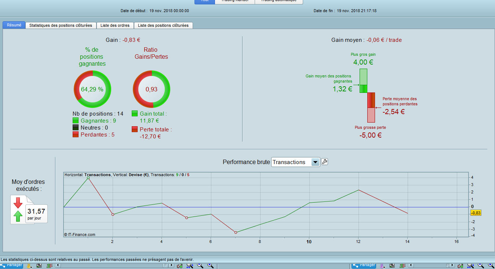This screenshot has width=495, height=269.
Task: Click the red Perte totale legend swatch
Action: pyautogui.click(x=135, y=129)
